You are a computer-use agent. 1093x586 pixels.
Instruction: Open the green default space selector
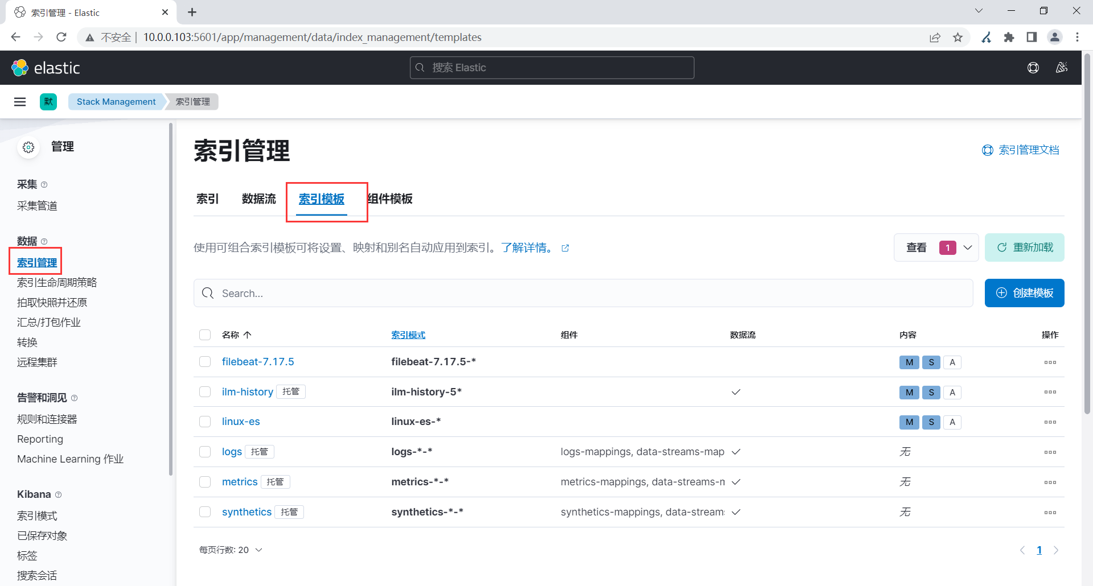pos(48,102)
